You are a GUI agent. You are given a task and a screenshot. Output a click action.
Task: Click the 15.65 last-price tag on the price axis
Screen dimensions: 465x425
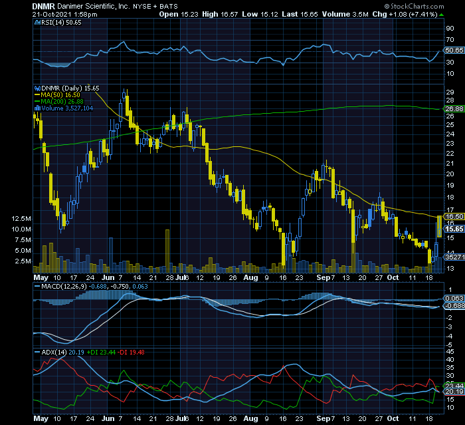[x=454, y=229]
